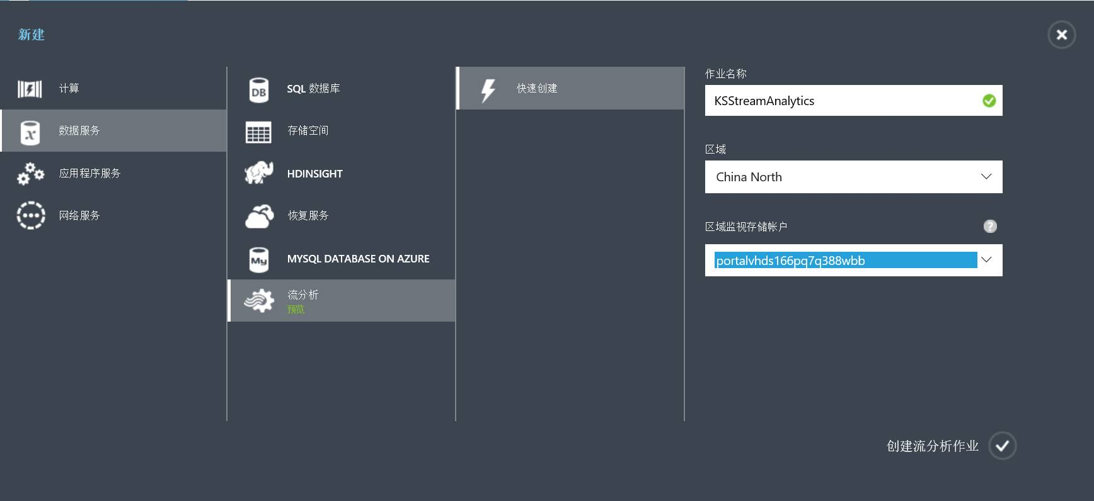Click the Stream Analytics (流分析) gear-wave icon
The width and height of the screenshot is (1094, 501).
point(259,301)
